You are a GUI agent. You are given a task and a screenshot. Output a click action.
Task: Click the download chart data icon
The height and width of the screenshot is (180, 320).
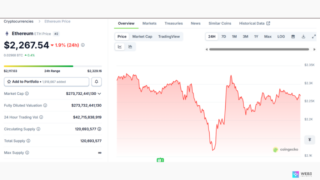[x=303, y=37]
